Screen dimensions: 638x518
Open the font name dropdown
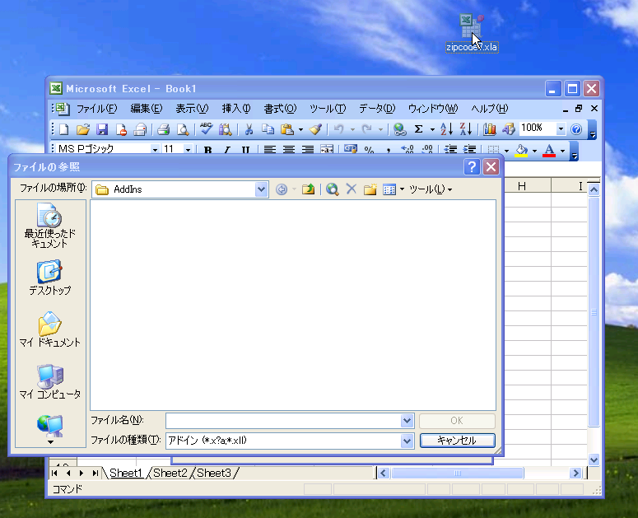(155, 150)
